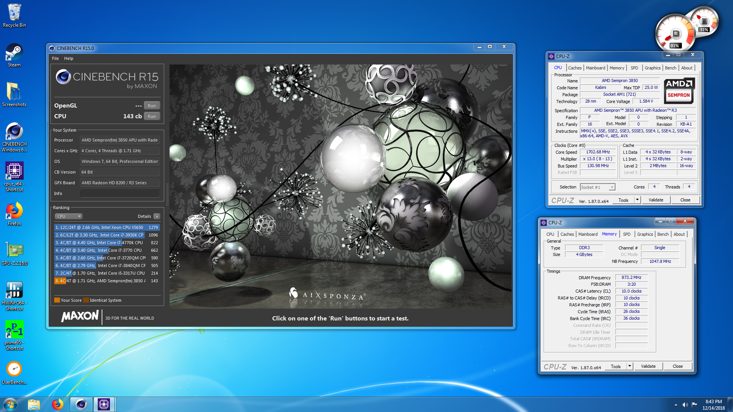The width and height of the screenshot is (733, 412).
Task: Open the Action Center flag icon
Action: 694,405
